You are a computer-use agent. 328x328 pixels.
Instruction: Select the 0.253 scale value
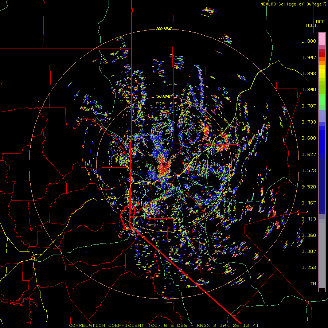coord(309,268)
